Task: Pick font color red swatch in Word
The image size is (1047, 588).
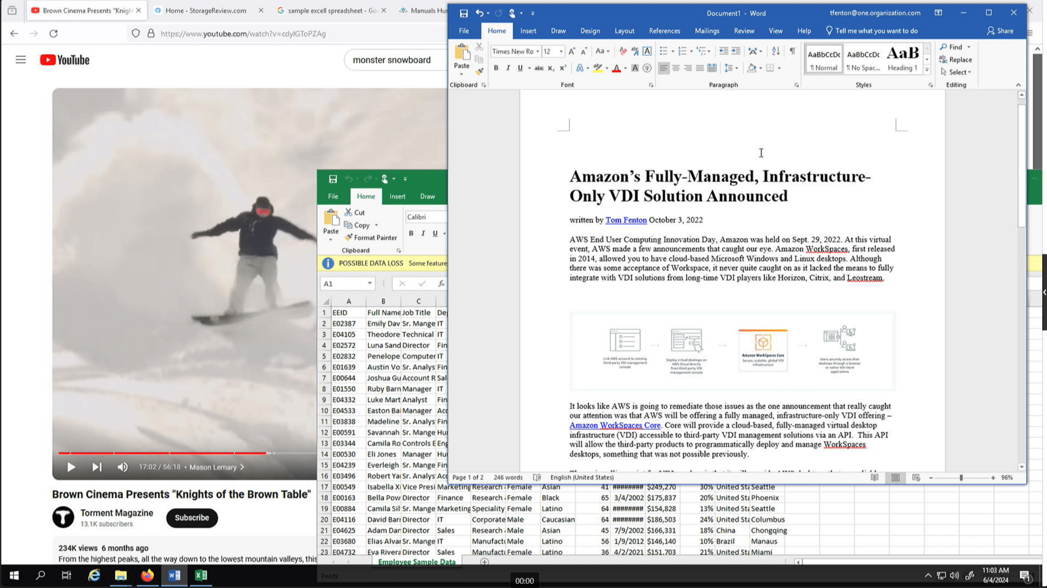Action: pos(616,68)
